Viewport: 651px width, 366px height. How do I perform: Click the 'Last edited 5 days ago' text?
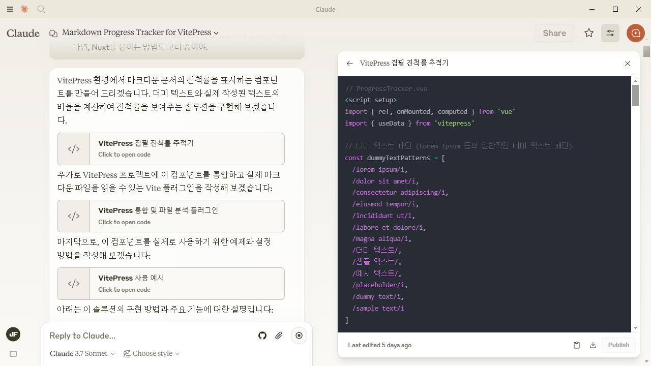point(379,345)
